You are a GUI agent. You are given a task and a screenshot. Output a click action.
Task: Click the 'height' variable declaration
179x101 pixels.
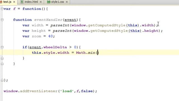pyautogui.click(x=39, y=31)
